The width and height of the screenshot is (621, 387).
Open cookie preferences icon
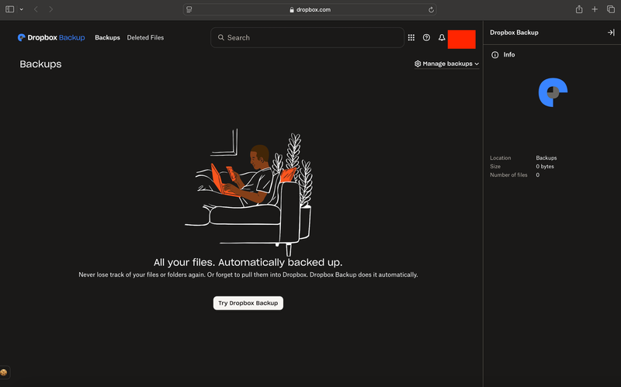tap(4, 373)
